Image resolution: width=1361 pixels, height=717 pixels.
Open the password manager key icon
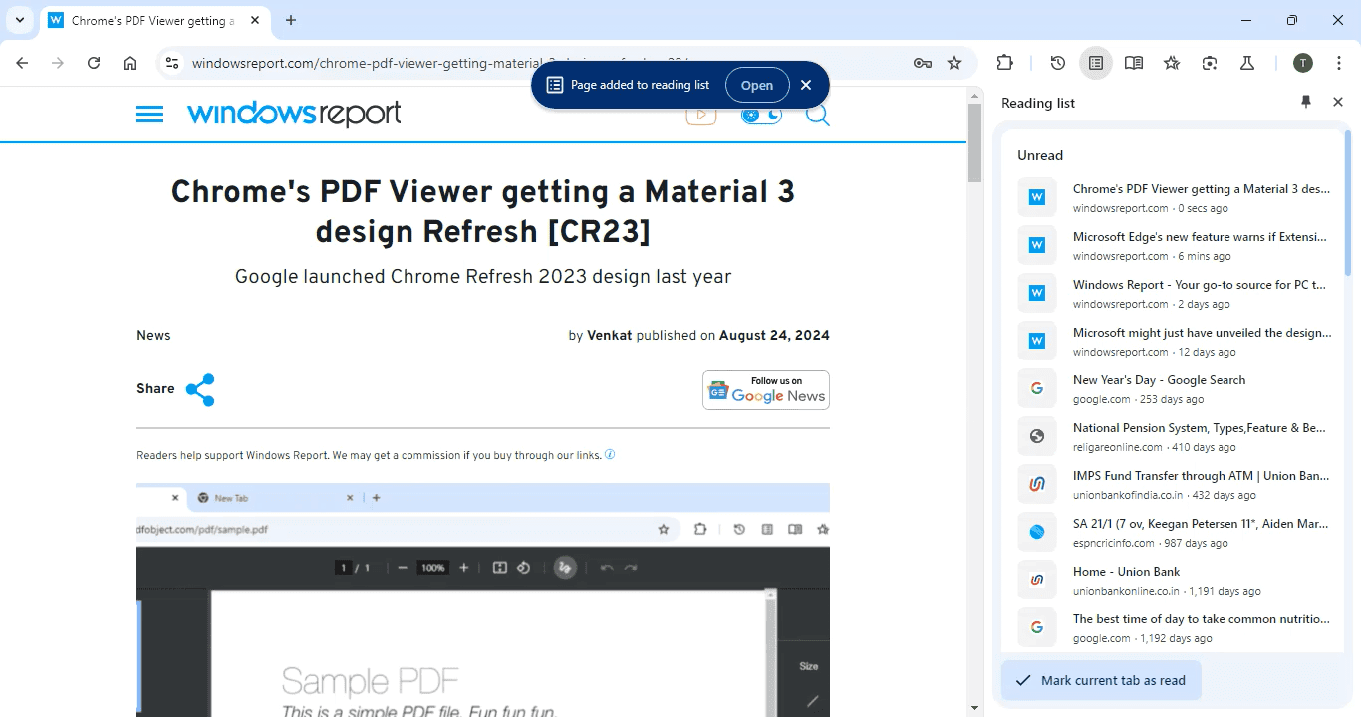[923, 63]
